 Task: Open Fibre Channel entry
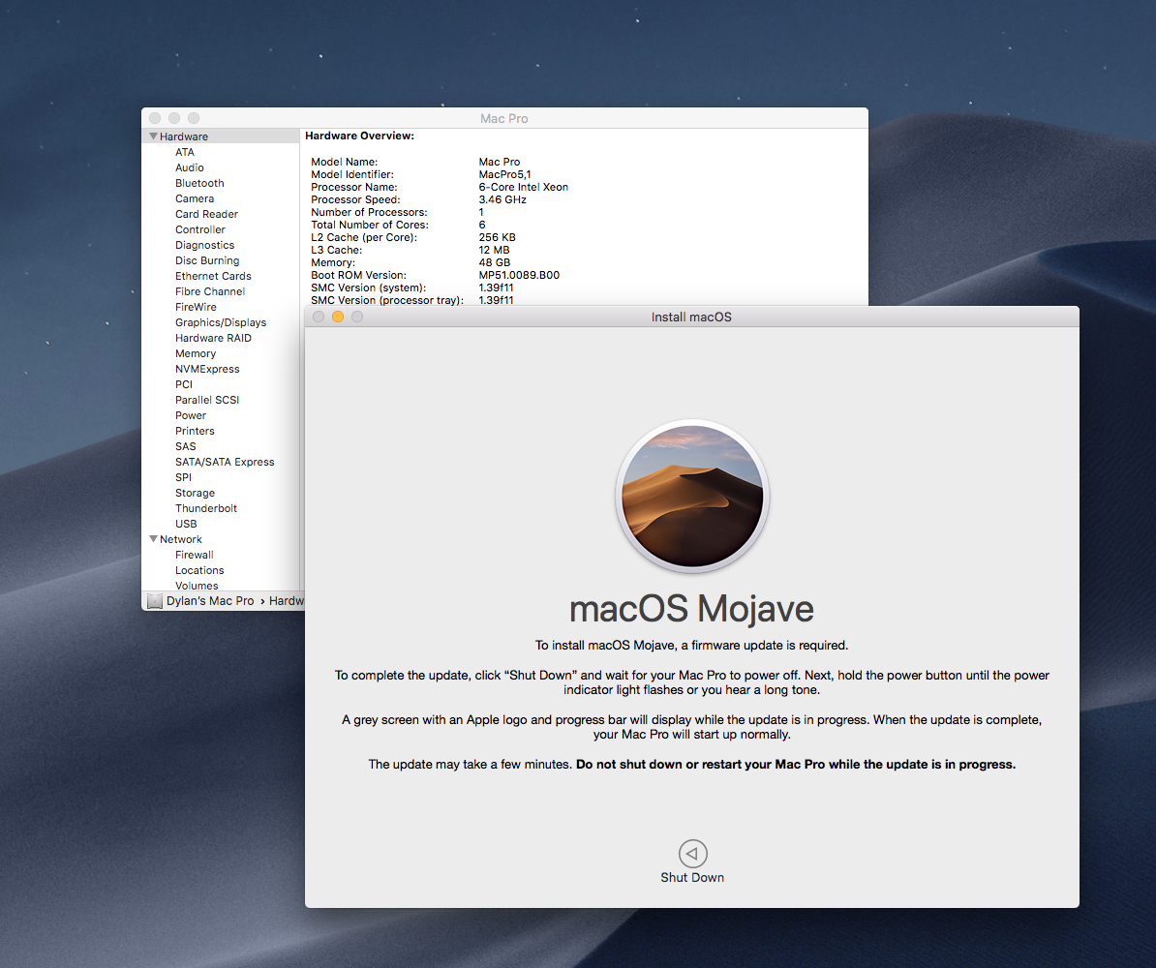(x=210, y=291)
